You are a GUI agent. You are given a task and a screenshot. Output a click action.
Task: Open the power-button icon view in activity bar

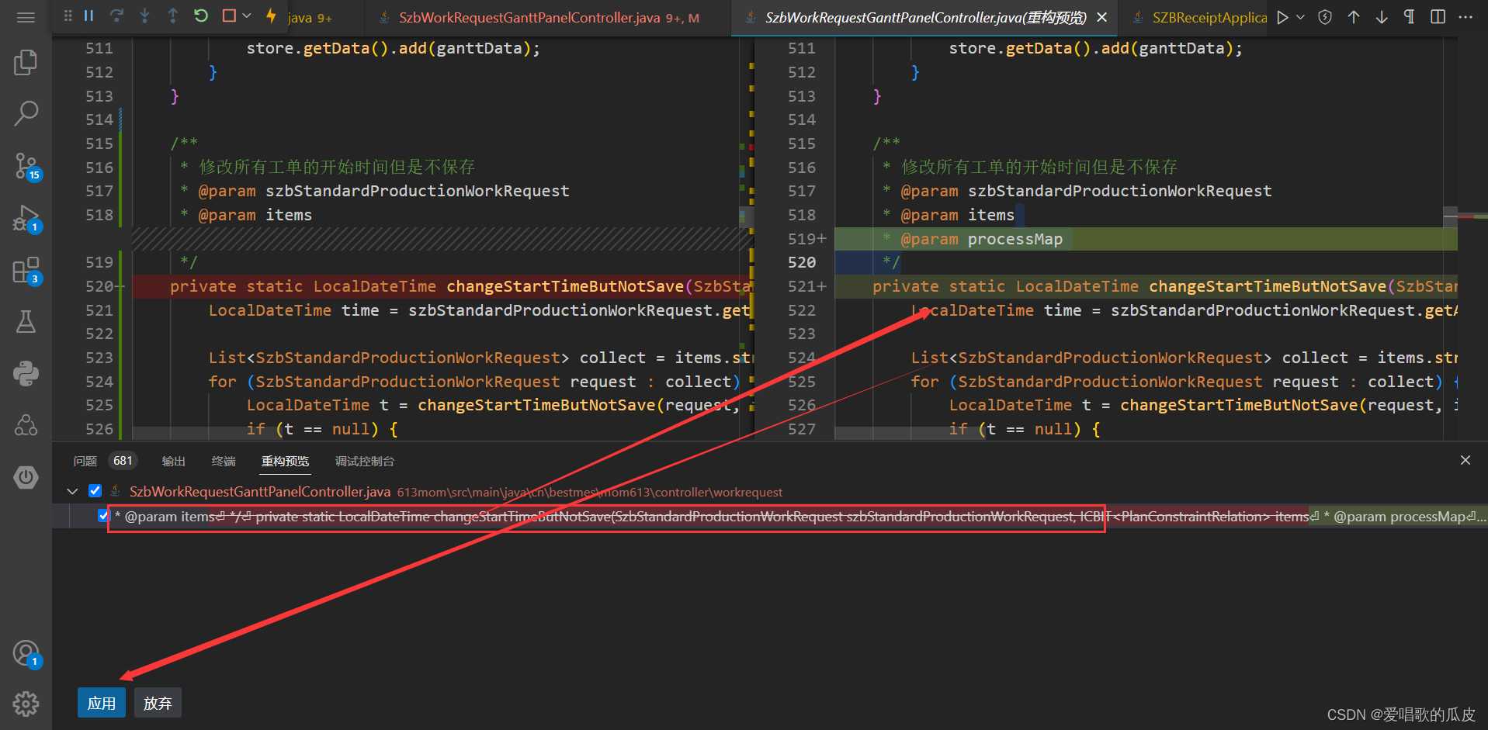tap(26, 477)
